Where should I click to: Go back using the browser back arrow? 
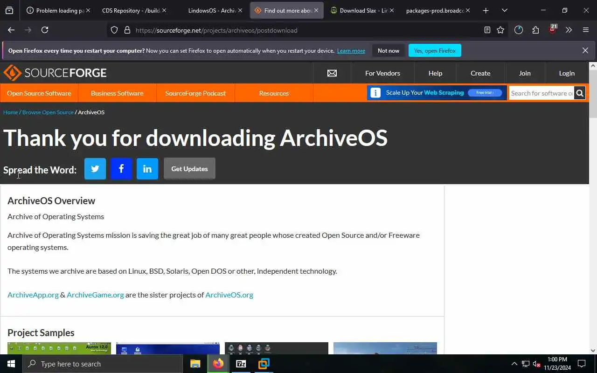coord(11,30)
